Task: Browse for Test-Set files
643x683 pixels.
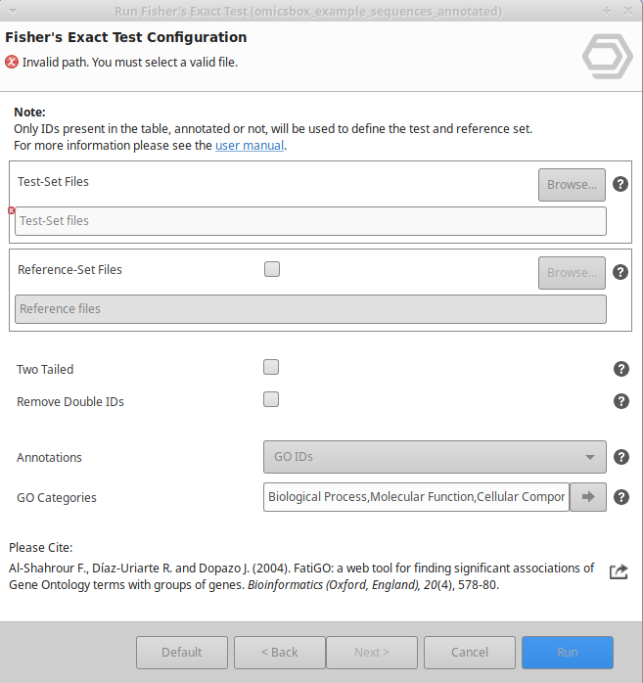Action: (572, 184)
